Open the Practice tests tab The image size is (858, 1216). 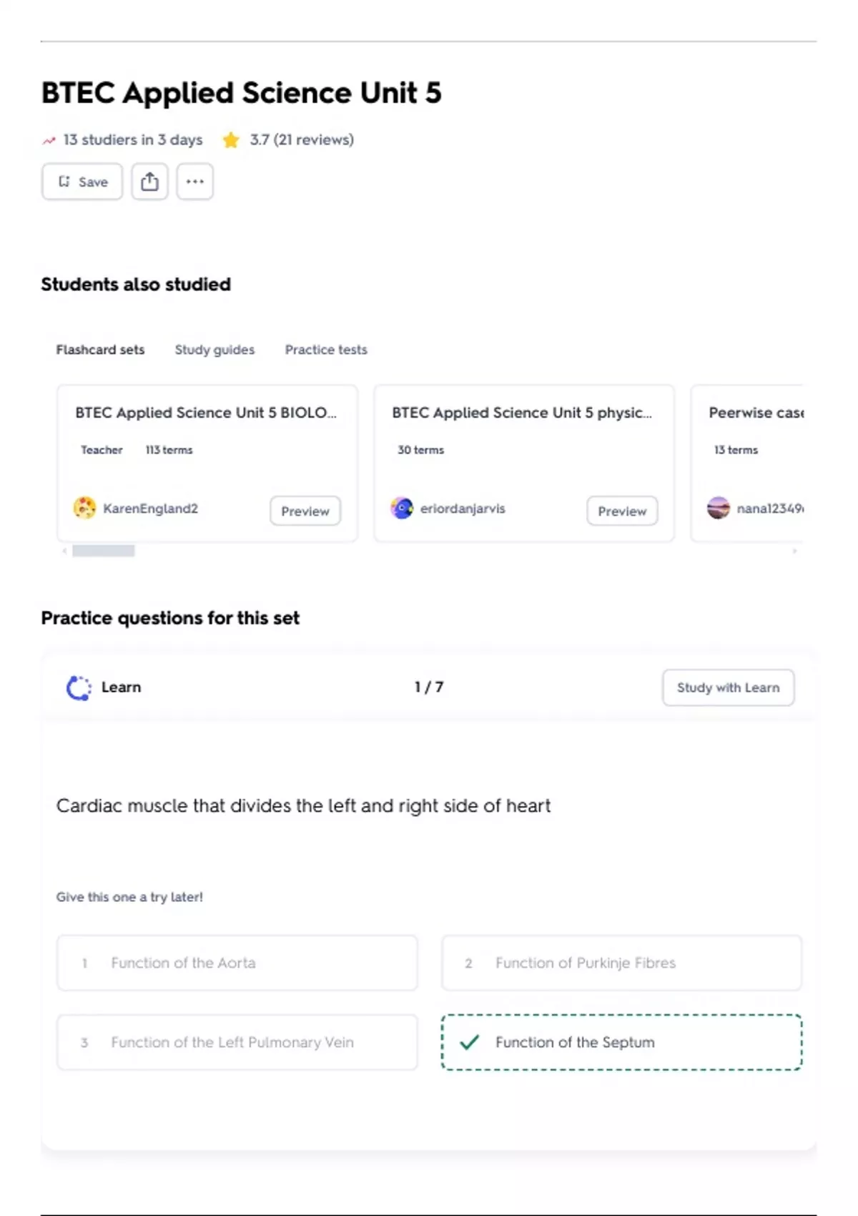pyautogui.click(x=326, y=350)
